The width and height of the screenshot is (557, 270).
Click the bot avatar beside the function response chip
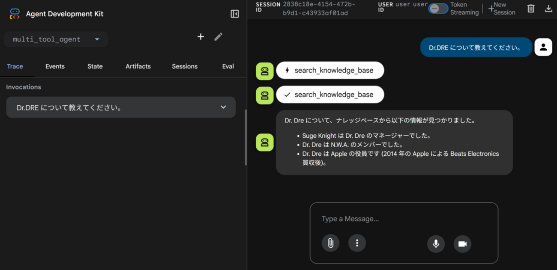click(265, 95)
